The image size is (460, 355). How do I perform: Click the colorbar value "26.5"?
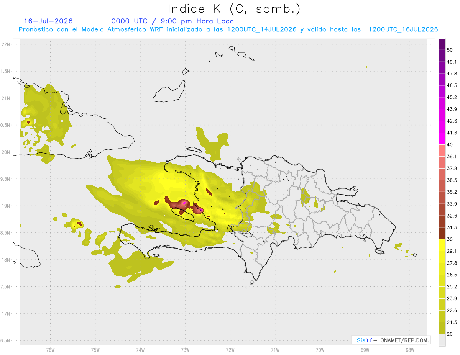point(452,275)
